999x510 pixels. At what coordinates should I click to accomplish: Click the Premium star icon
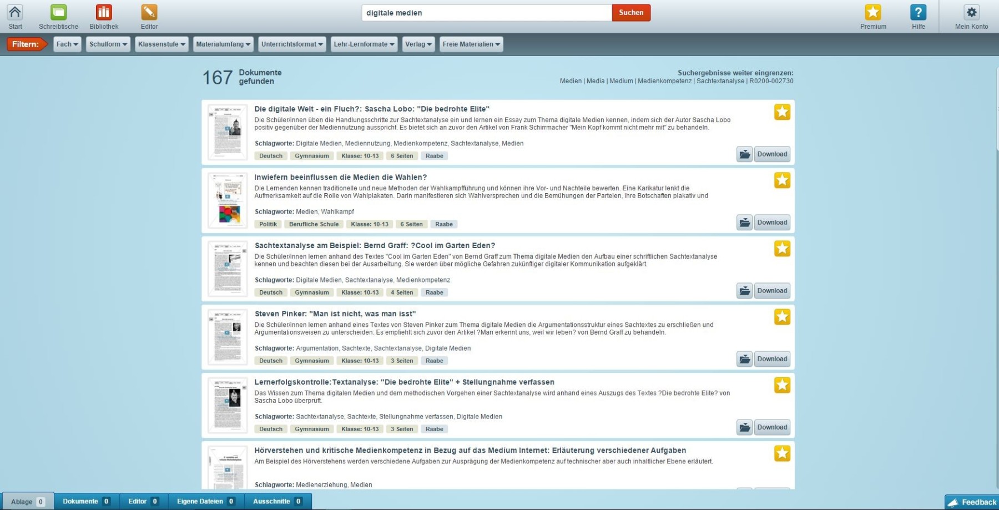tap(872, 13)
